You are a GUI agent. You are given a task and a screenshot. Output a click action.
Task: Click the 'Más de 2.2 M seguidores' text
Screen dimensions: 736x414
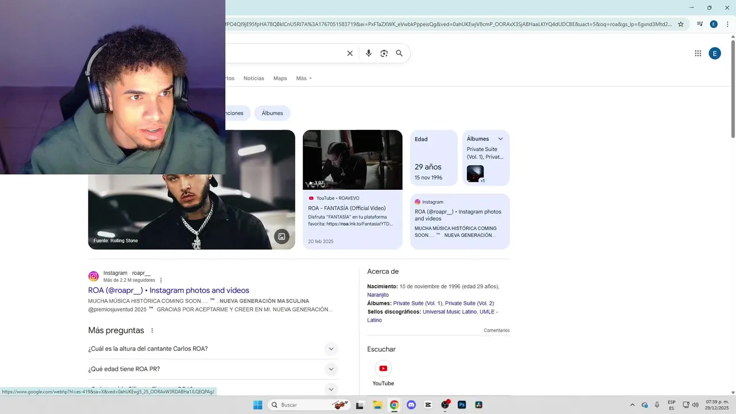pyautogui.click(x=129, y=280)
